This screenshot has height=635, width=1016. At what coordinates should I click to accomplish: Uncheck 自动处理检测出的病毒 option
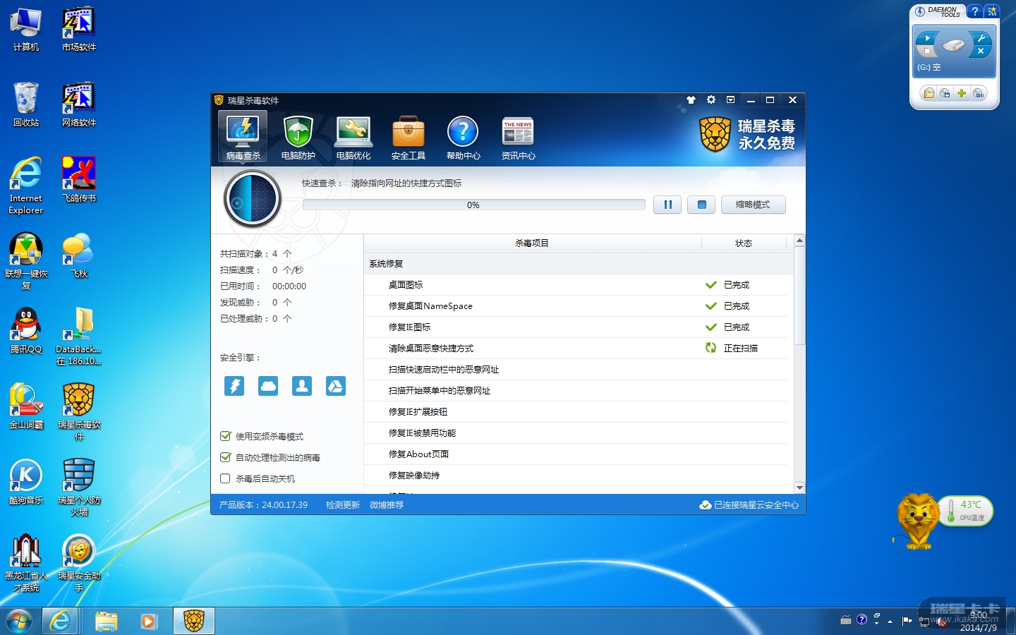[x=226, y=457]
